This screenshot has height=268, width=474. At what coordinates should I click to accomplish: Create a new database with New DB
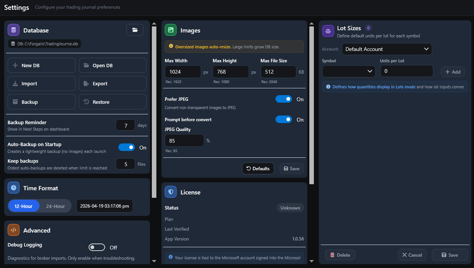(x=41, y=65)
